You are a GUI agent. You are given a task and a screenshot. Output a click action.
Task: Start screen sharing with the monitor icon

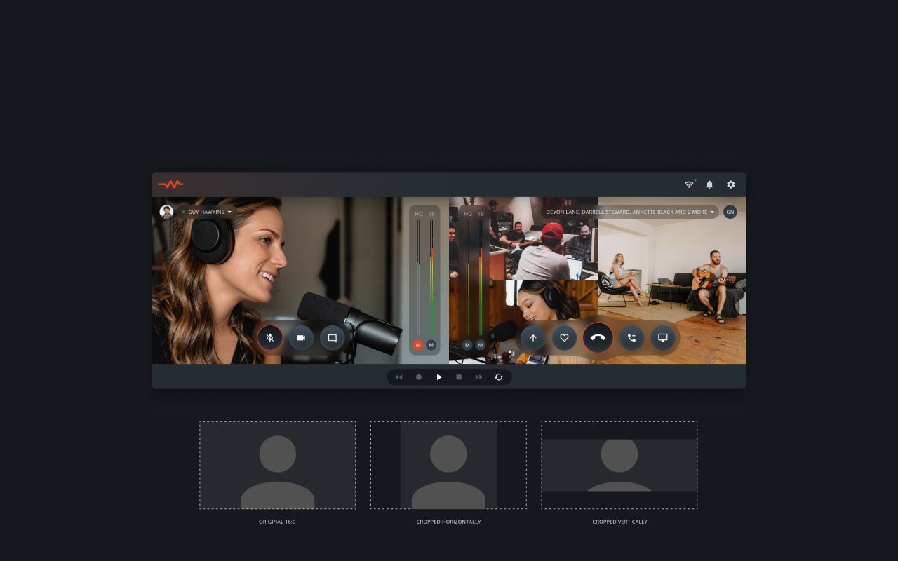pos(662,338)
